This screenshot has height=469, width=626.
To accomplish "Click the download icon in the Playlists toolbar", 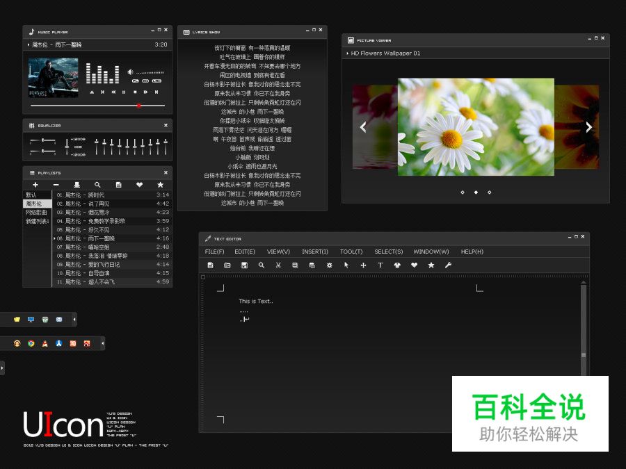I will coord(77,186).
